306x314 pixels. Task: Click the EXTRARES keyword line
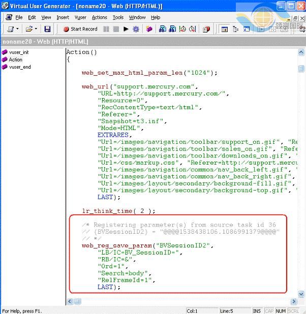pos(115,135)
